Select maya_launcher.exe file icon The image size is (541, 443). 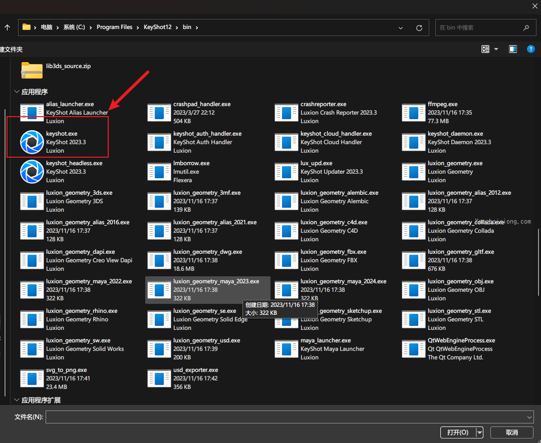(x=287, y=349)
